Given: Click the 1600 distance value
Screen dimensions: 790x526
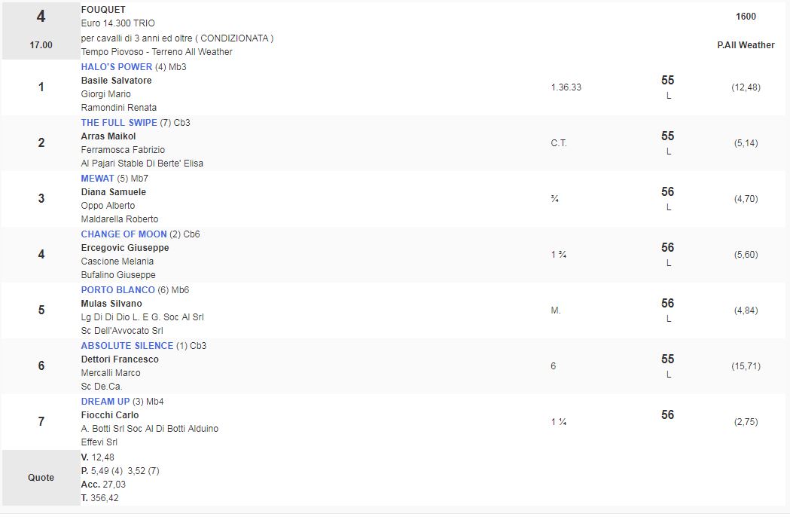Looking at the screenshot, I should (746, 17).
